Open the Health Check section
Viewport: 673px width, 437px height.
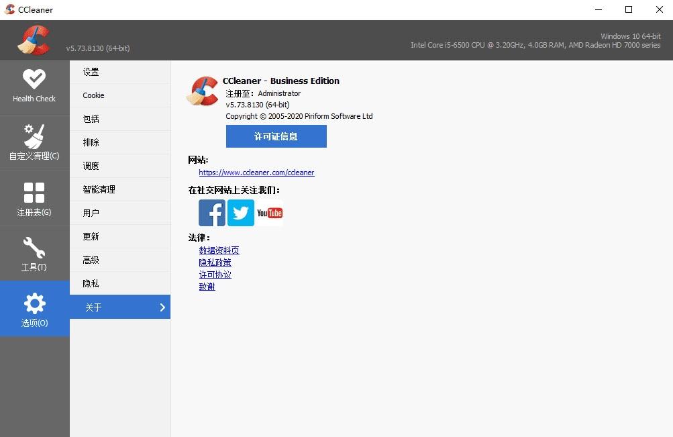(34, 87)
